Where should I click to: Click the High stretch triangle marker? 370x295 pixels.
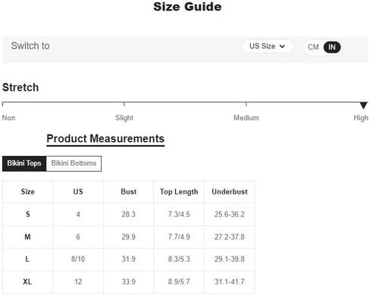[363, 105]
